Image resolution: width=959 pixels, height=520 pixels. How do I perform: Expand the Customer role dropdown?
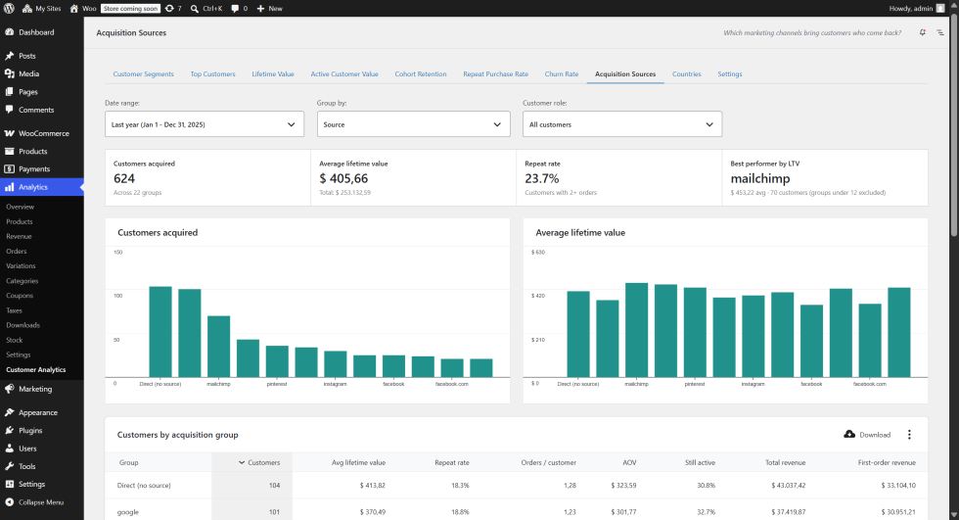[622, 124]
